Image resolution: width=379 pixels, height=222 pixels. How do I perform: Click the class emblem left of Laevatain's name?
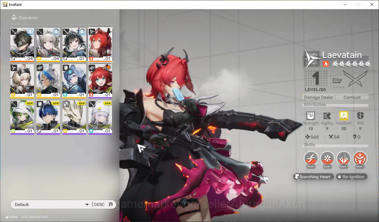point(312,59)
